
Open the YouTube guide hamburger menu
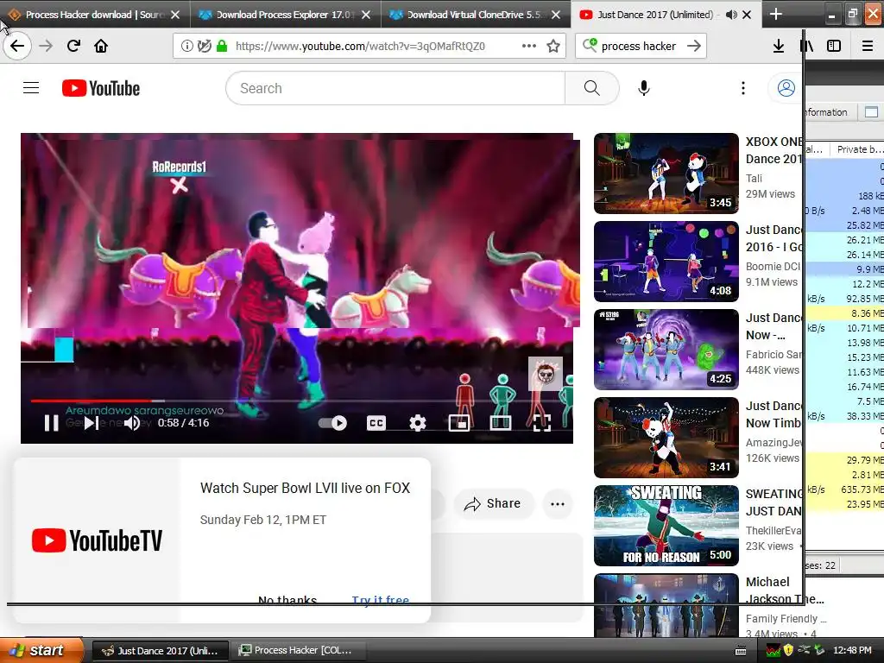tap(31, 88)
